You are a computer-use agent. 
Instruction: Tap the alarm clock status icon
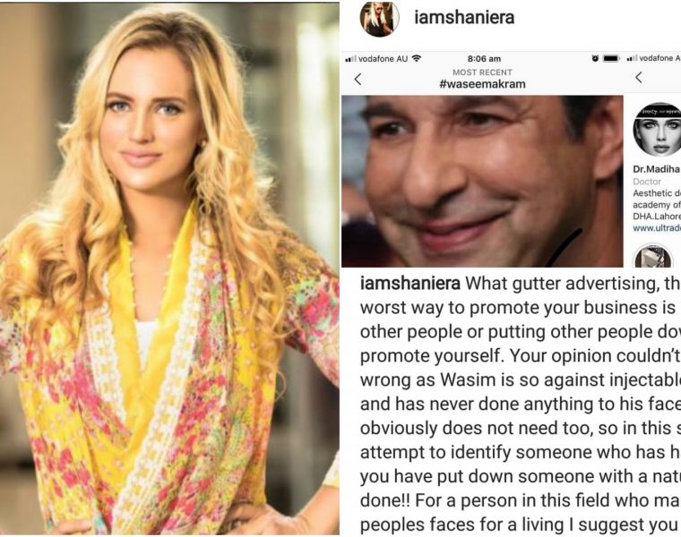pyautogui.click(x=595, y=58)
